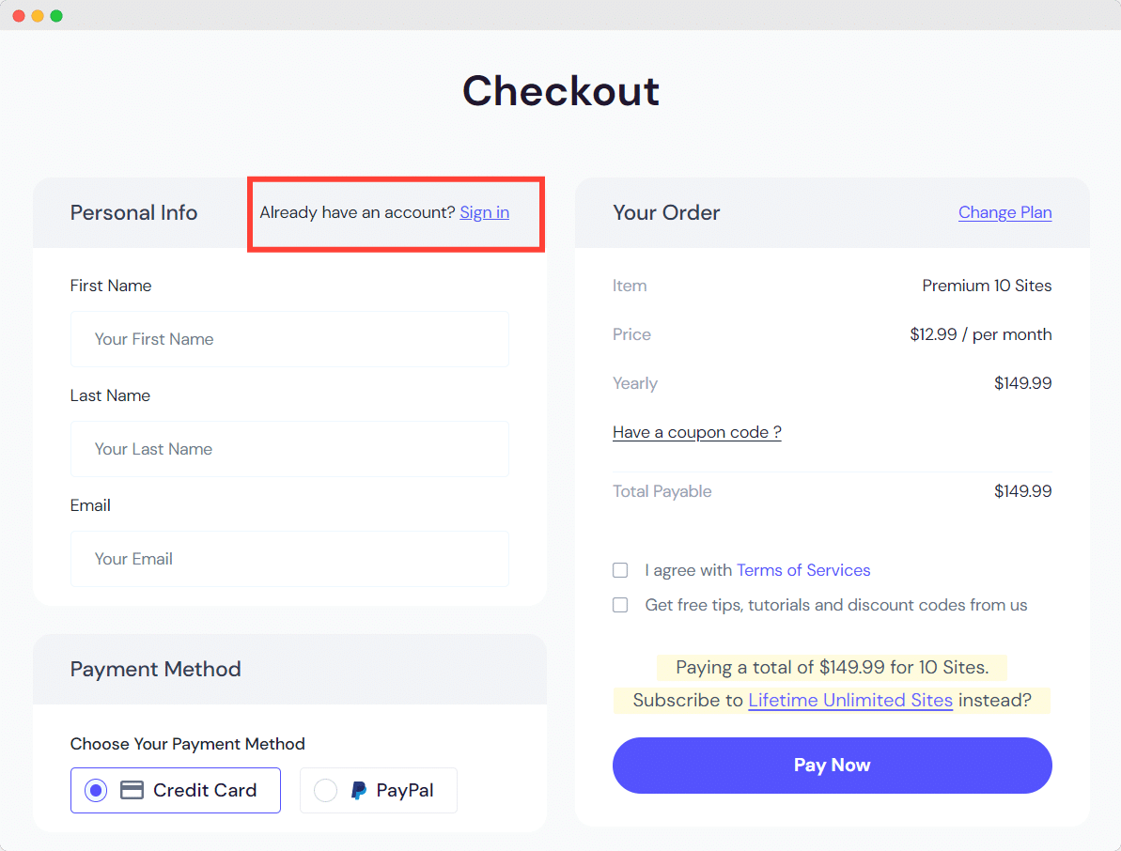Screen dimensions: 1121x851
Task: Expand the Have a coupon code link
Action: click(697, 432)
